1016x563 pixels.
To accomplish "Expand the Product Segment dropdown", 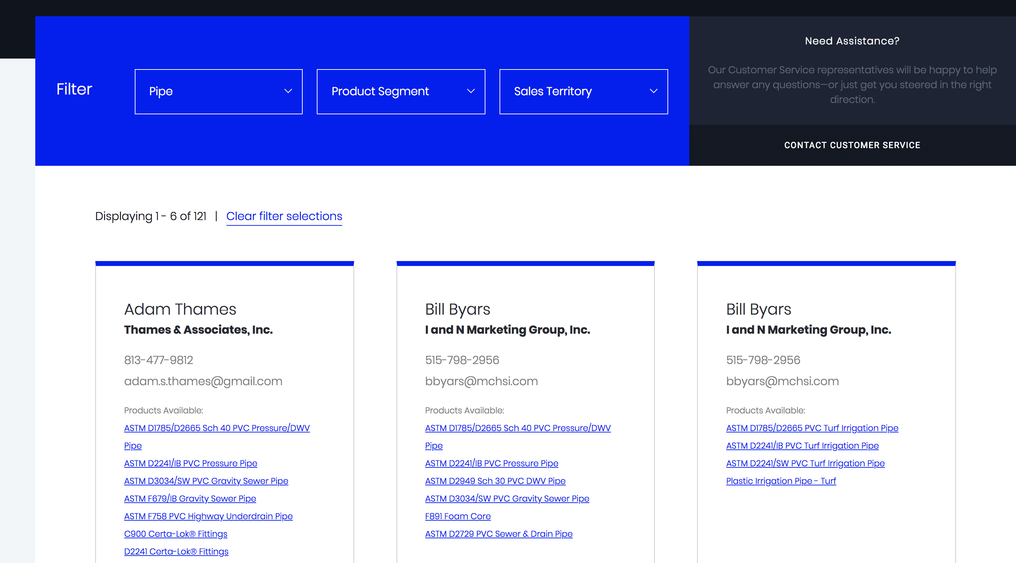I will (400, 91).
